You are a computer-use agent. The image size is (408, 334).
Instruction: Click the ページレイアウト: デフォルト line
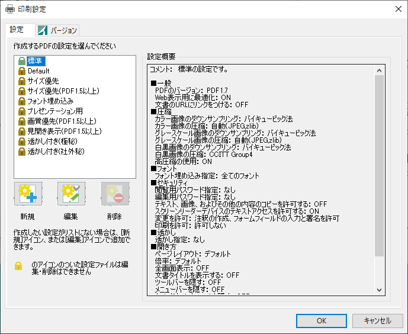192,254
